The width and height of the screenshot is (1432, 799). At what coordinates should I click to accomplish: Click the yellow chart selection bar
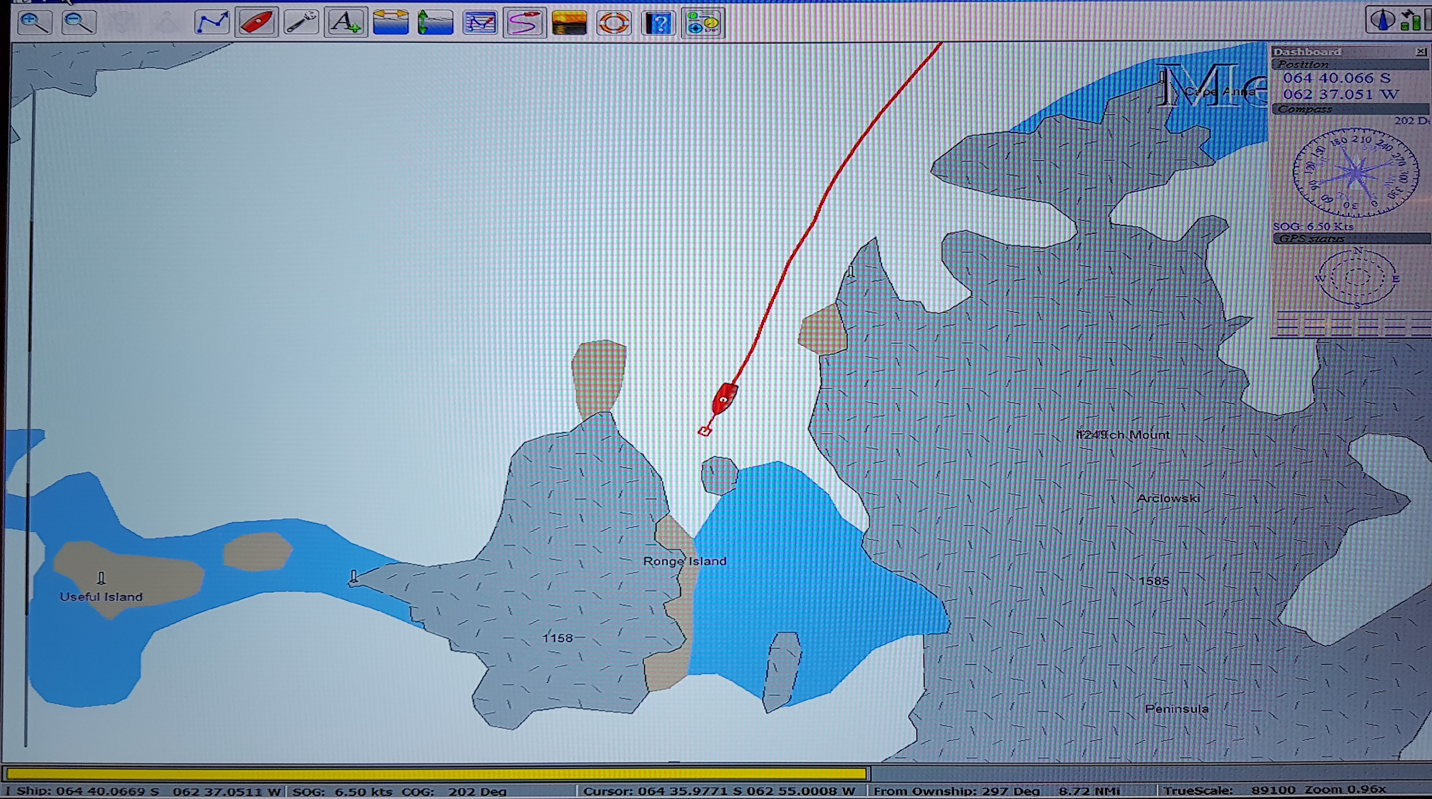(x=436, y=773)
